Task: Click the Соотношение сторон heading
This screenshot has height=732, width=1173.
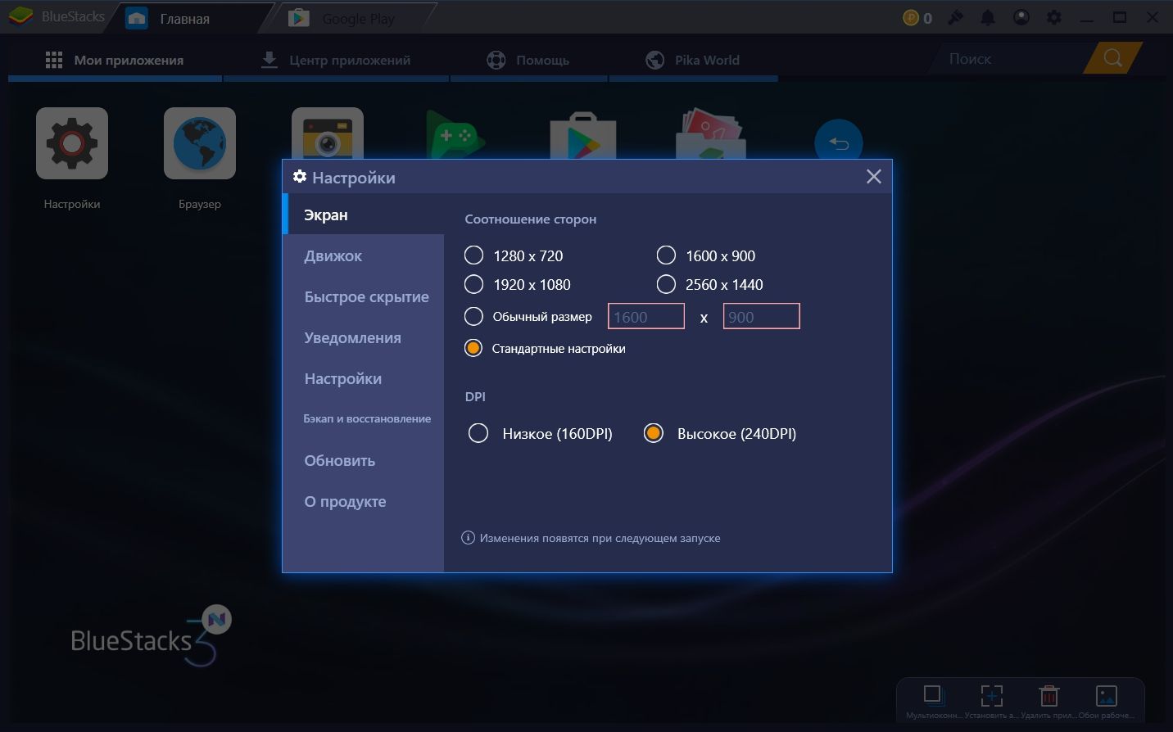Action: tap(531, 219)
